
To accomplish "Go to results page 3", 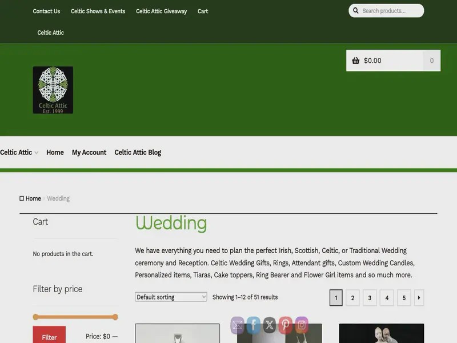I will point(370,298).
